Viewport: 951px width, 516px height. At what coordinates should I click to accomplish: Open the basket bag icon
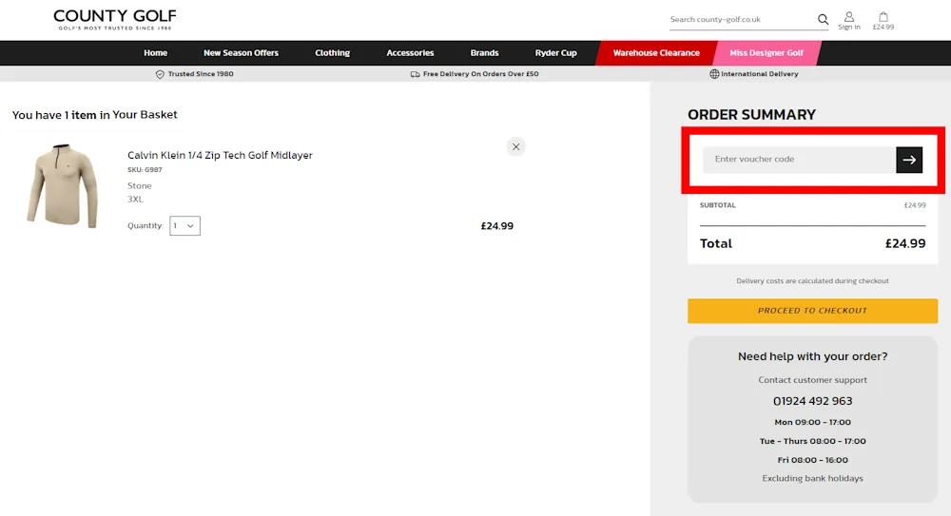(x=883, y=21)
